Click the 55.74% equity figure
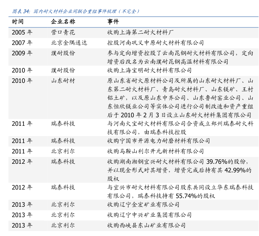 tap(188, 196)
